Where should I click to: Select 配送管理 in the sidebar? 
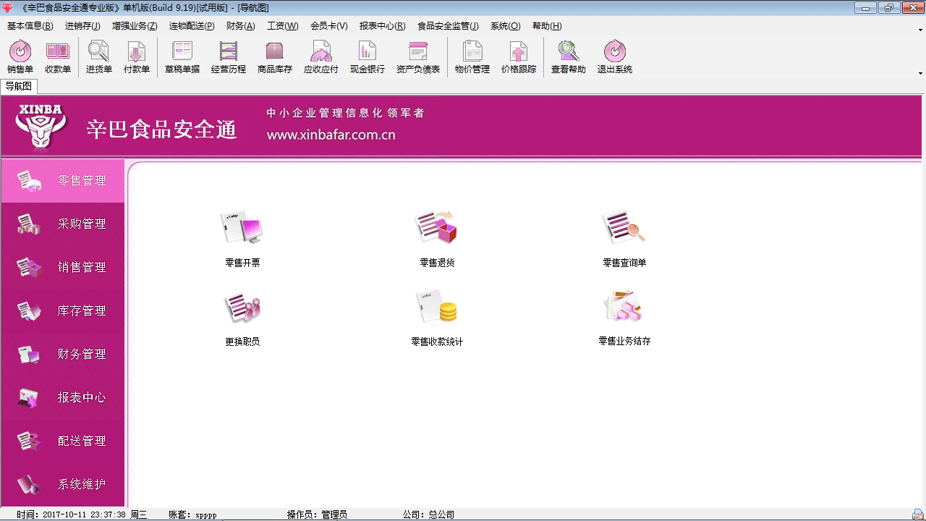tap(63, 441)
